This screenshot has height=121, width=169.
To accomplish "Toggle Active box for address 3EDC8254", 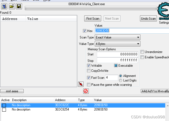I will point(4,110).
